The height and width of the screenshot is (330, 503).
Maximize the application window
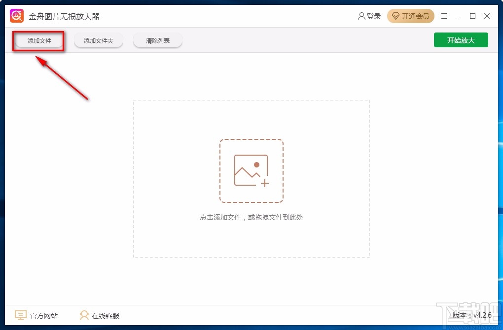click(x=472, y=16)
